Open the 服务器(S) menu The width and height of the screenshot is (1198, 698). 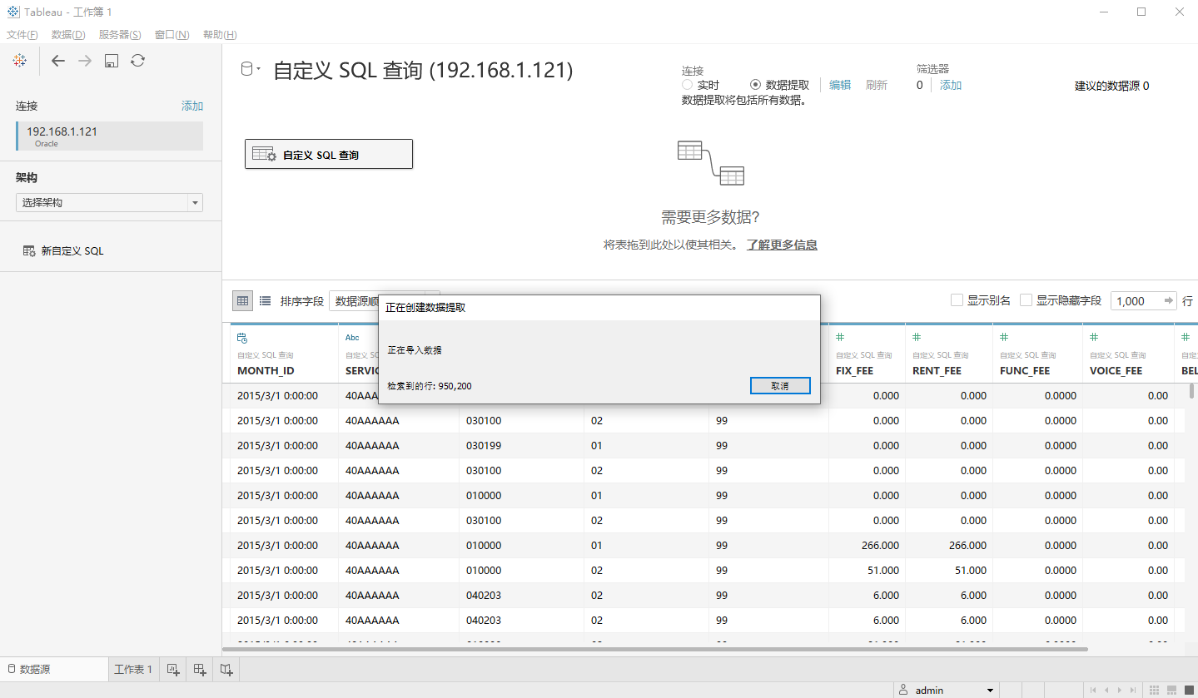click(120, 34)
